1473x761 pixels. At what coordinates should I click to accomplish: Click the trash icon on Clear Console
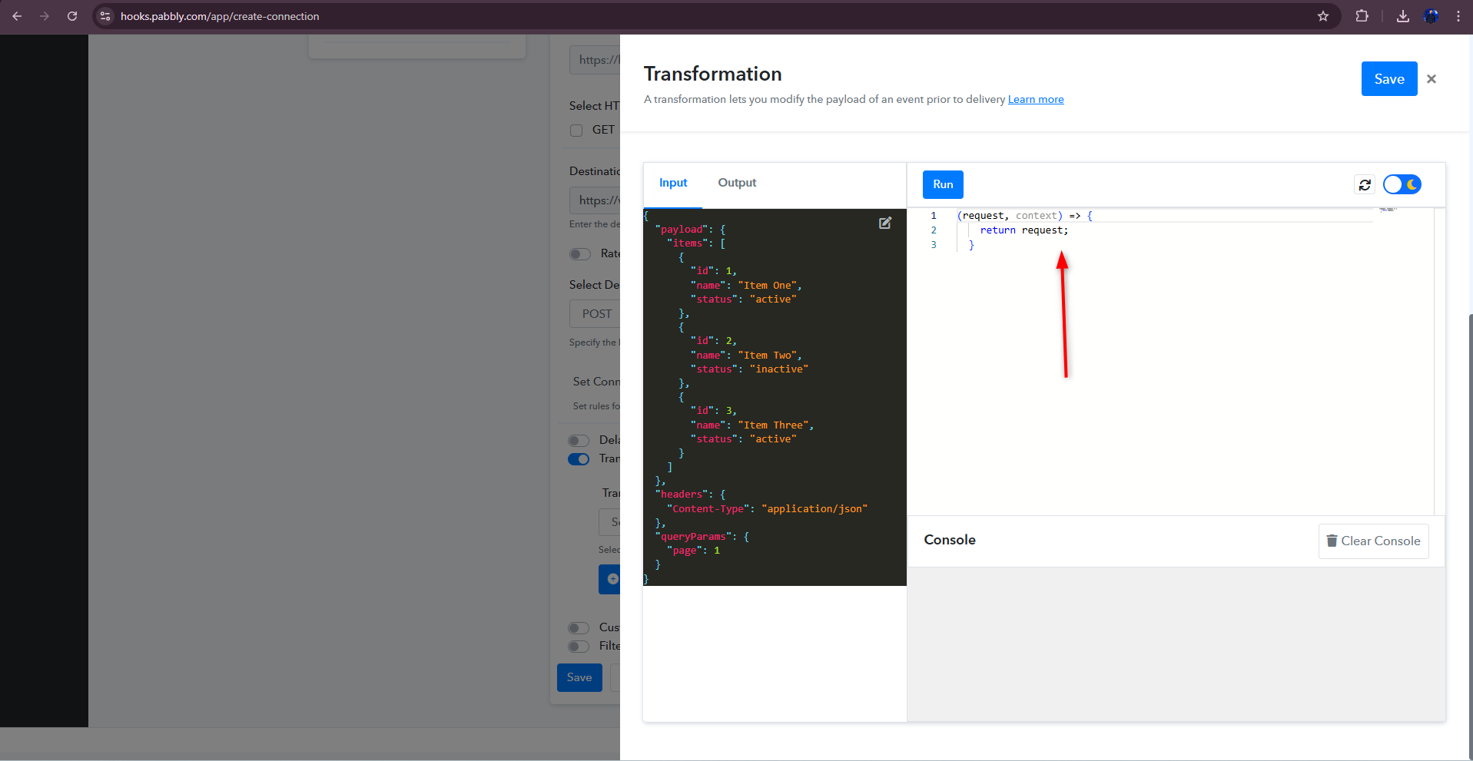(x=1332, y=541)
